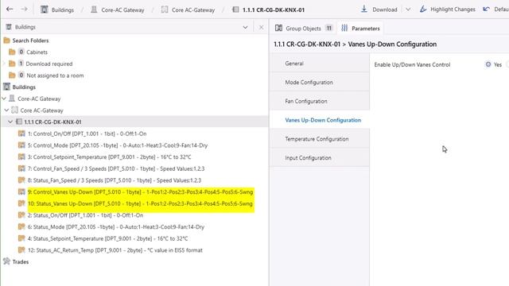Select Yes for Enable Up/Down Vanes Control
Viewport: 509px width, 286px height.
488,64
